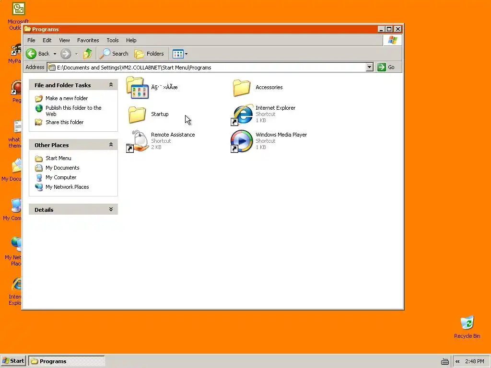Select the My Computer desktop icon
Image resolution: width=491 pixels, height=368 pixels.
pyautogui.click(x=16, y=205)
